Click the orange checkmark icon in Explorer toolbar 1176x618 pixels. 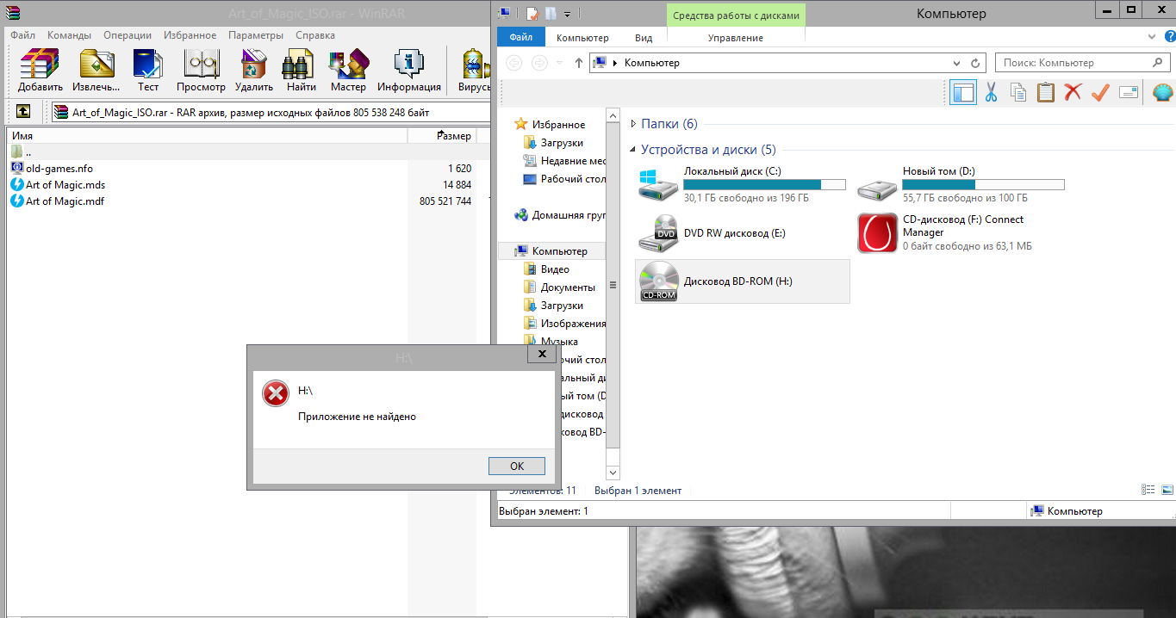(x=1100, y=92)
